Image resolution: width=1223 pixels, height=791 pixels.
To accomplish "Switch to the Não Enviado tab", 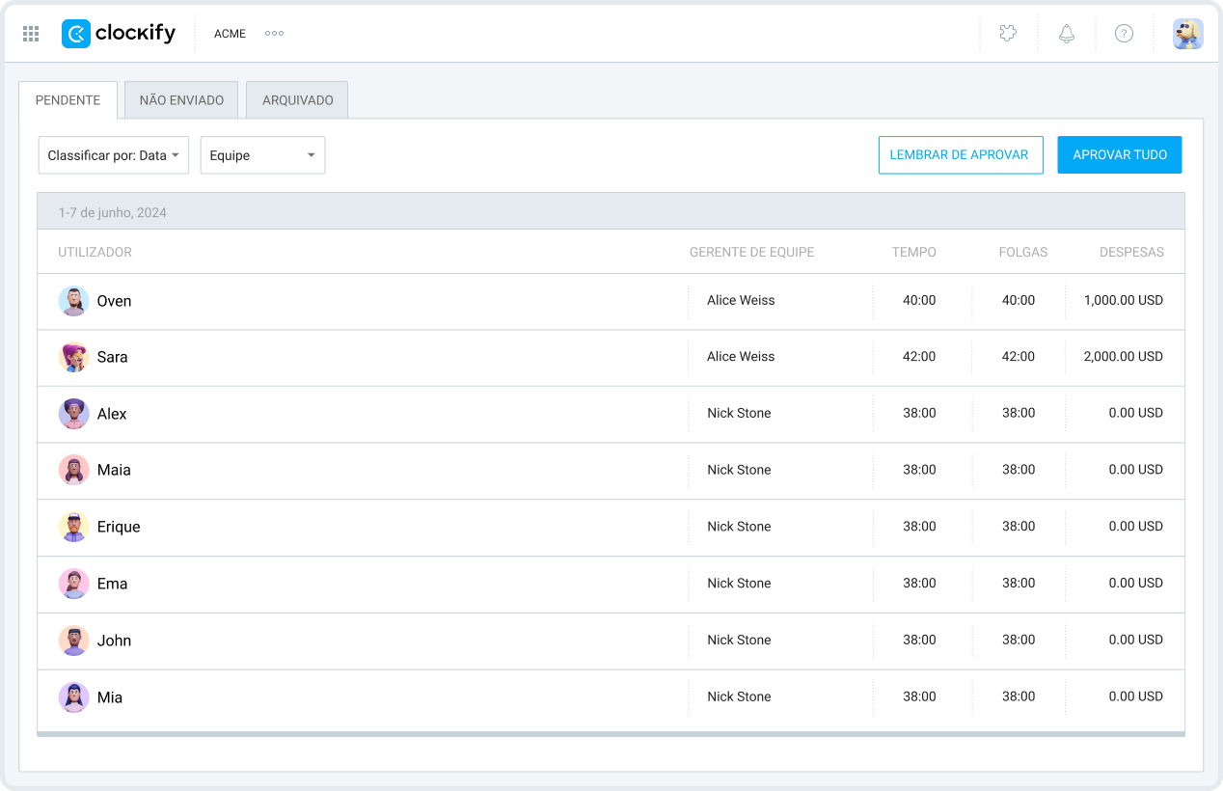I will click(181, 100).
